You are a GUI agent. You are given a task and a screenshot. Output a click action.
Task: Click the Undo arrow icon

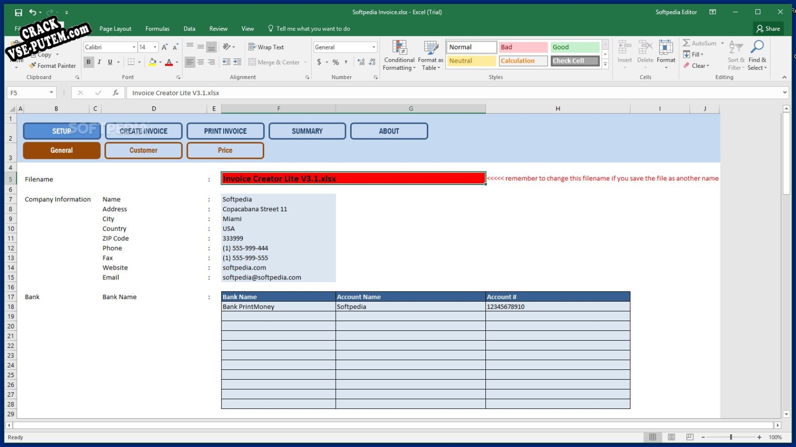[33, 12]
